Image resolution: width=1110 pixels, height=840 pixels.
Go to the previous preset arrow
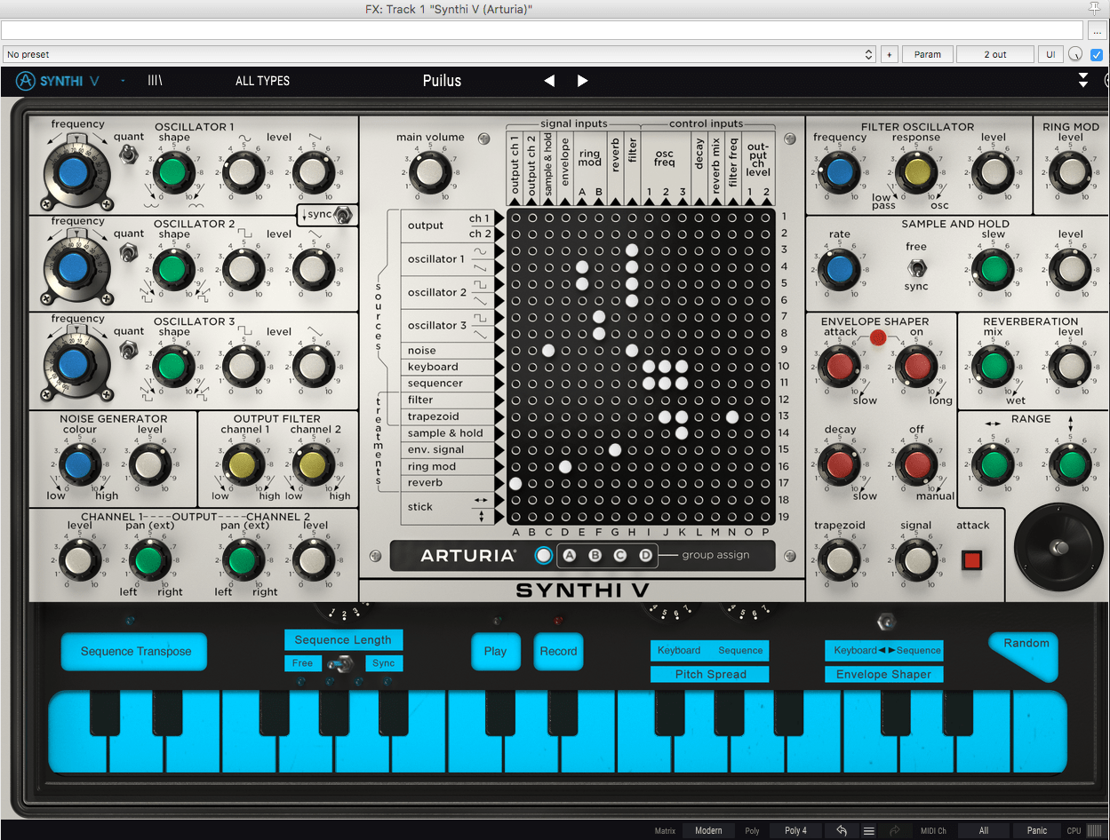[x=549, y=81]
